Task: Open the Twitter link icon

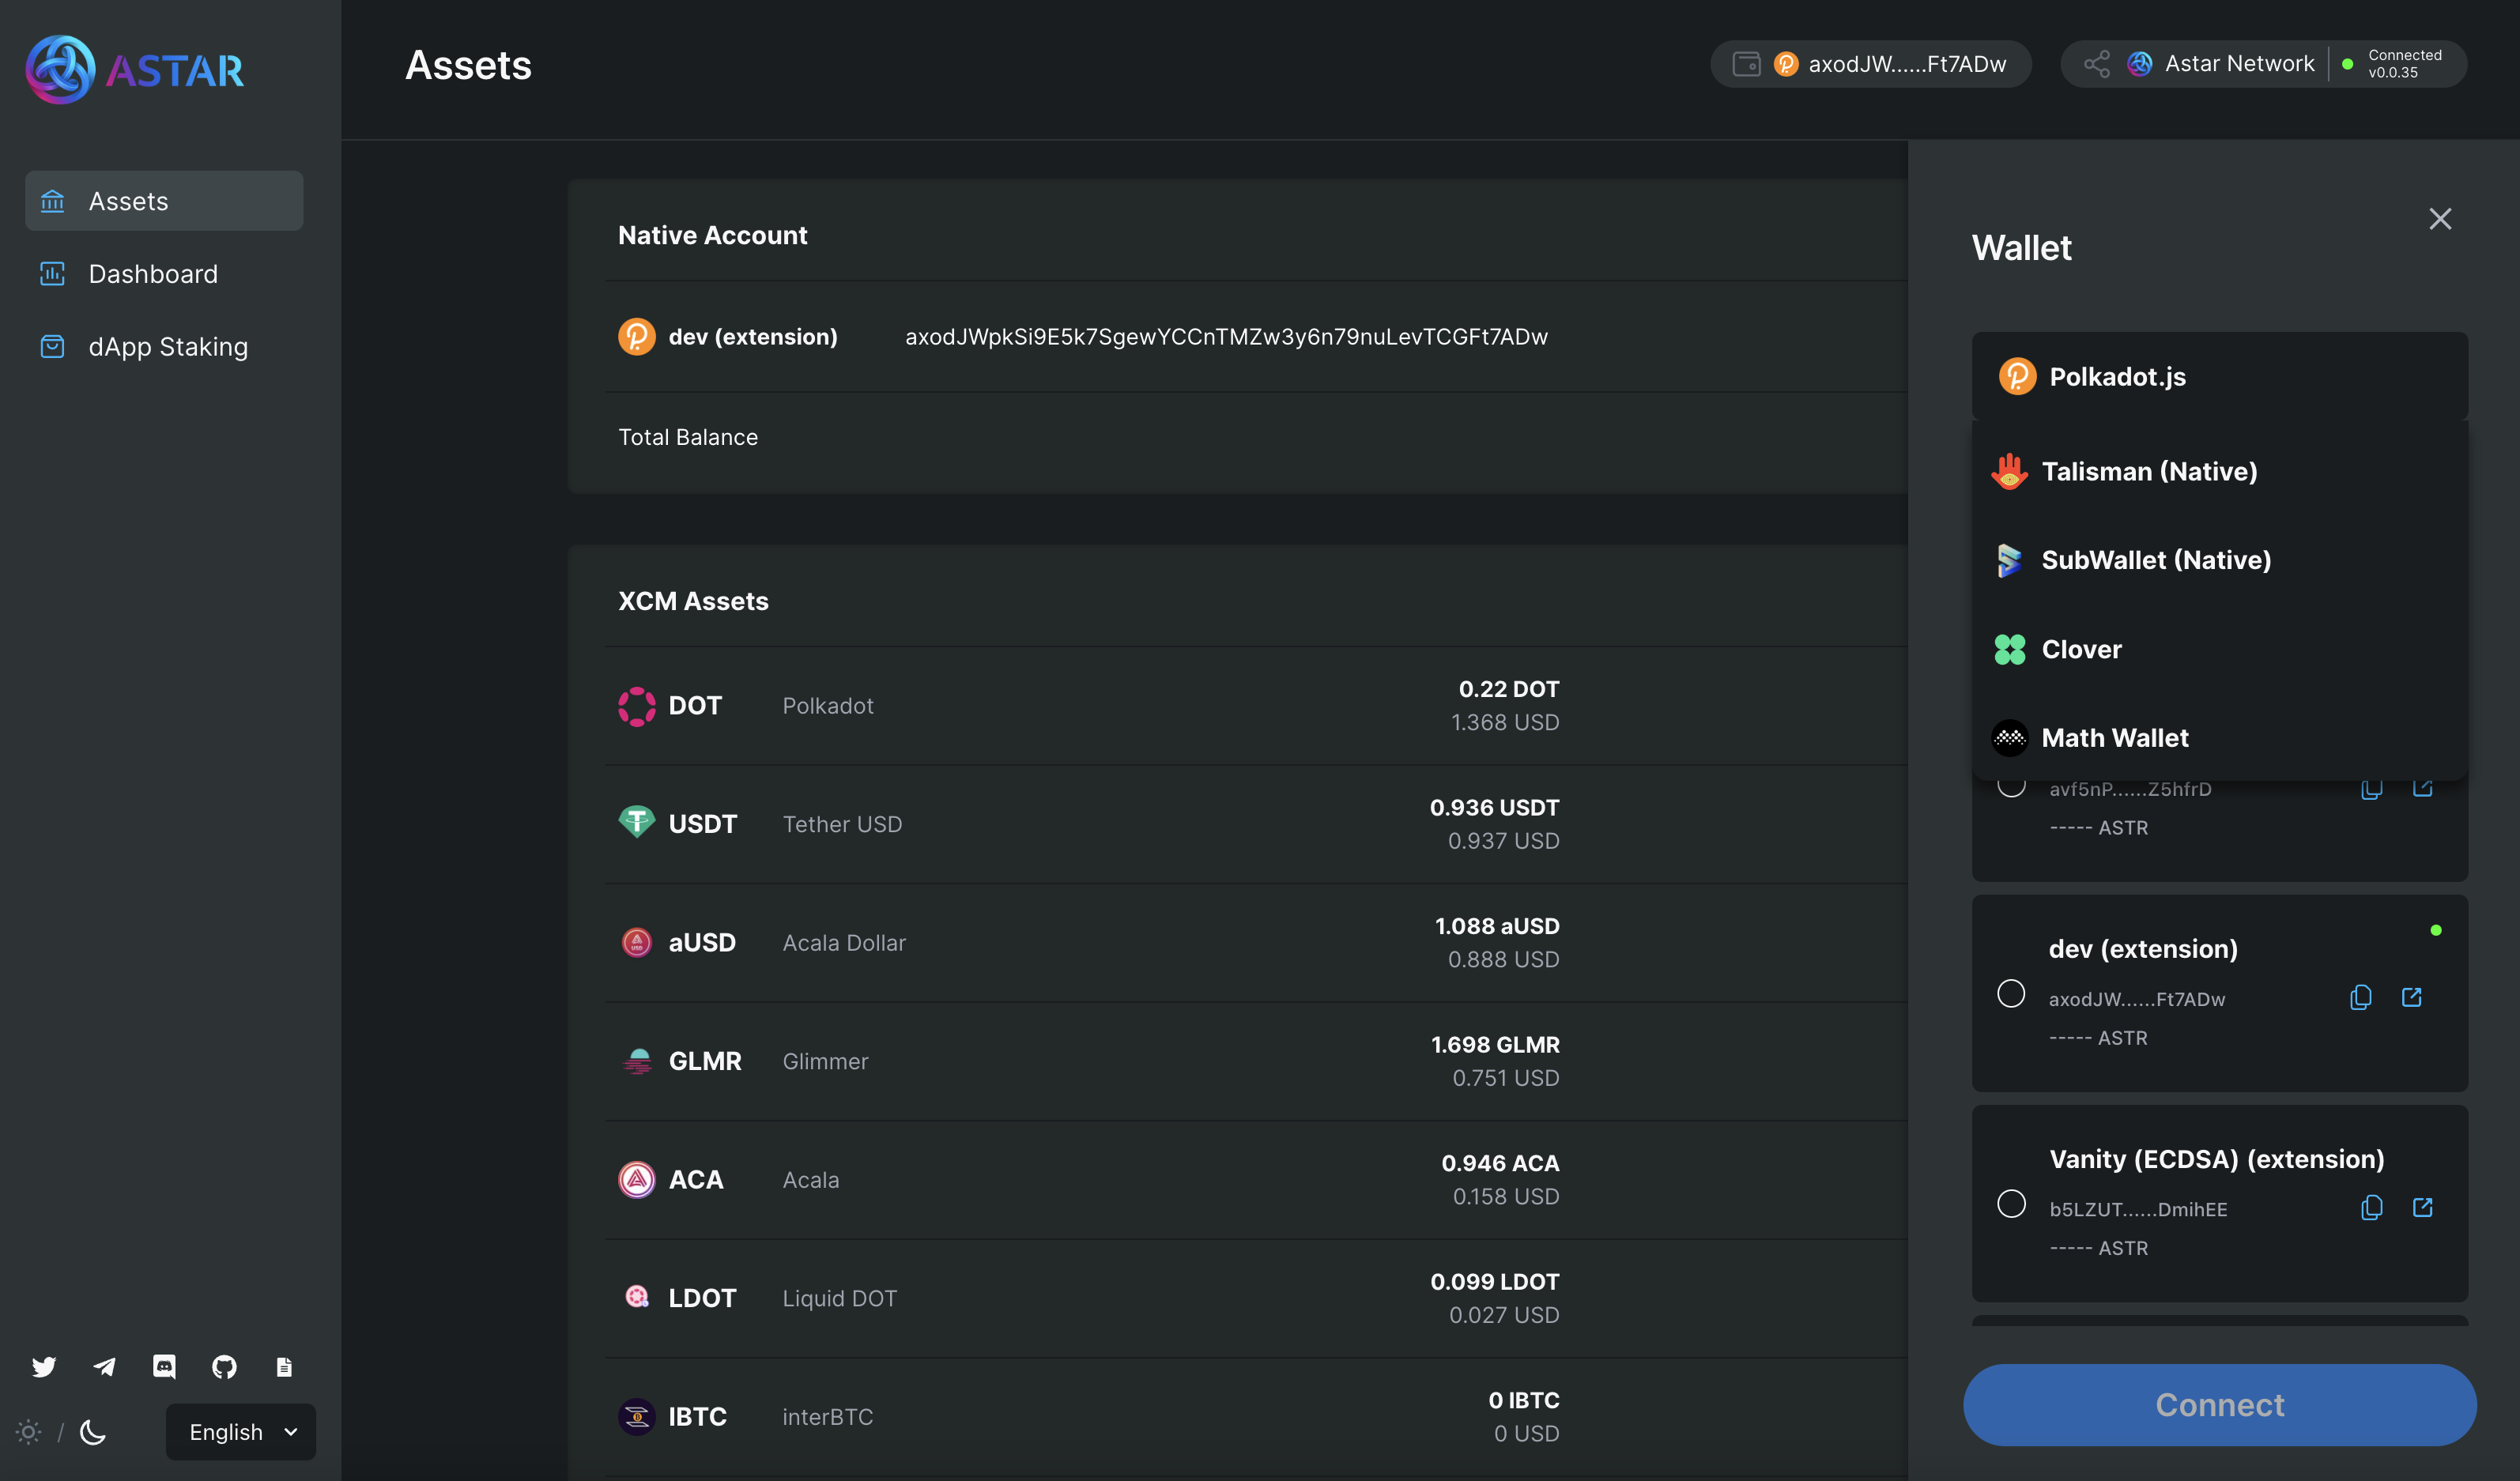Action: click(44, 1367)
